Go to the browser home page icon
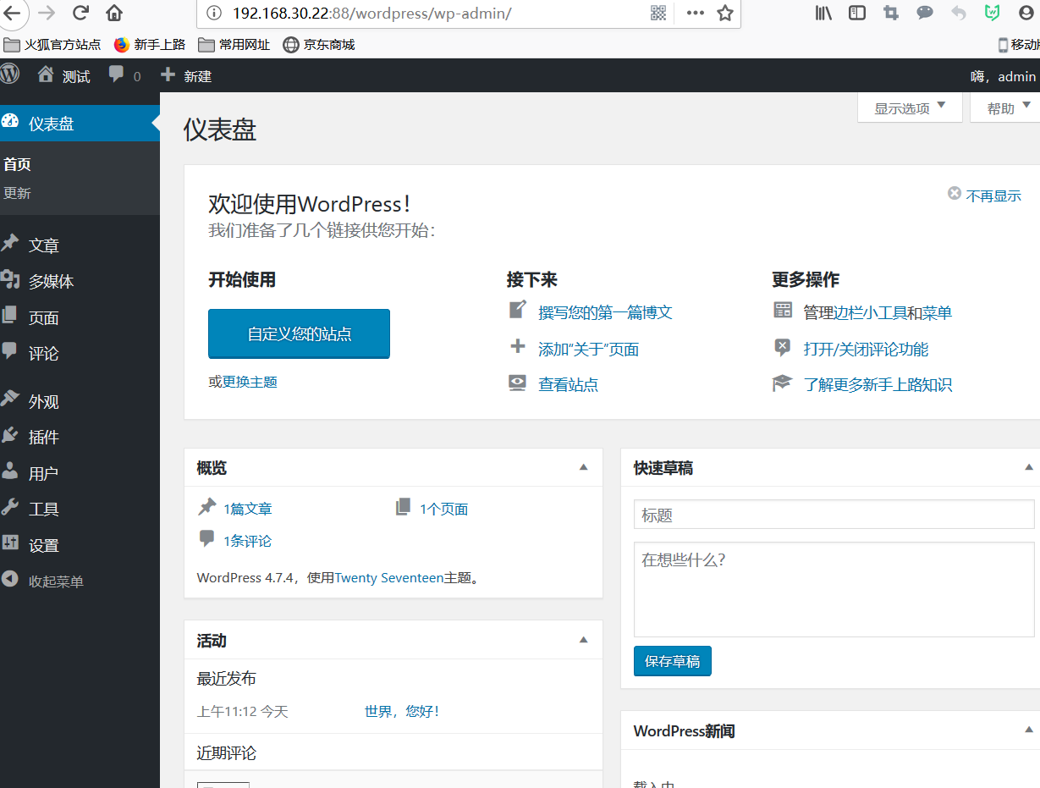This screenshot has height=788, width=1040. pos(114,13)
